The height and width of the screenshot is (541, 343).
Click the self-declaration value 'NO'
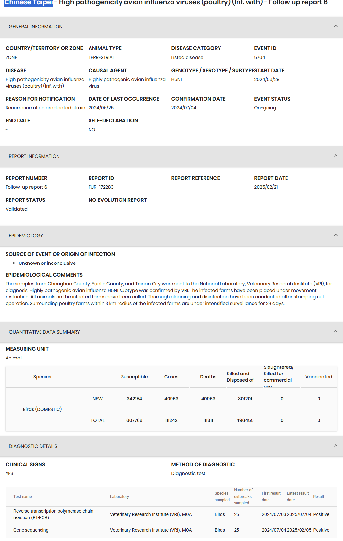click(92, 130)
